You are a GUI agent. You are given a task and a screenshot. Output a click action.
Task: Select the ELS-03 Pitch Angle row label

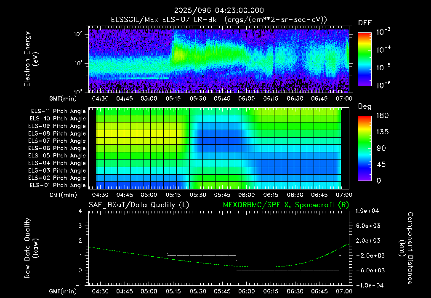point(57,170)
